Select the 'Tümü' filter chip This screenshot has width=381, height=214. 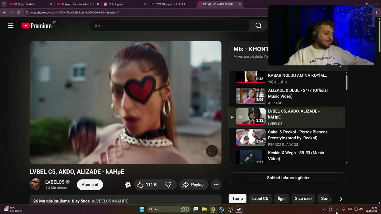(237, 199)
